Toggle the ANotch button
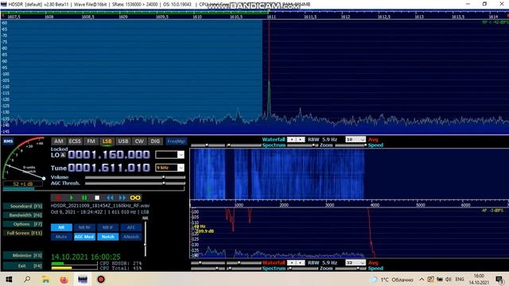The width and height of the screenshot is (509, 286). point(130,237)
